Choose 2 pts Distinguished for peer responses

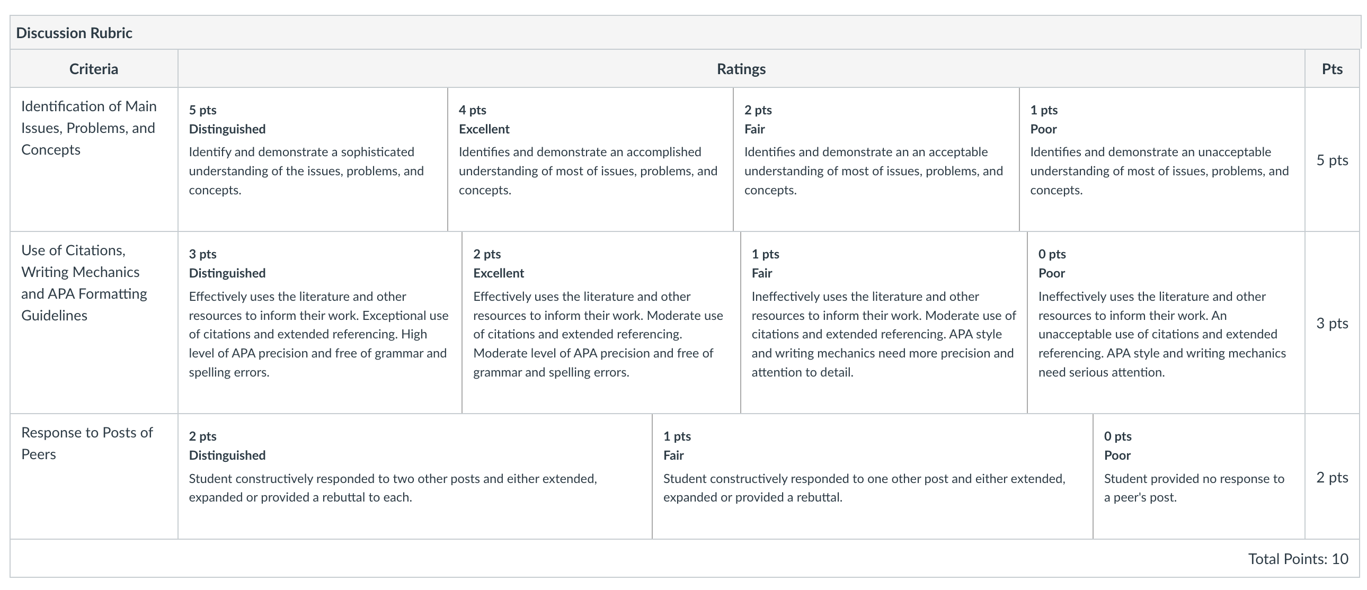(415, 477)
